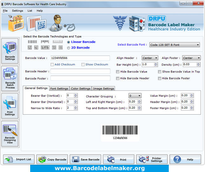Switch to the Color Settings tab

80,89
